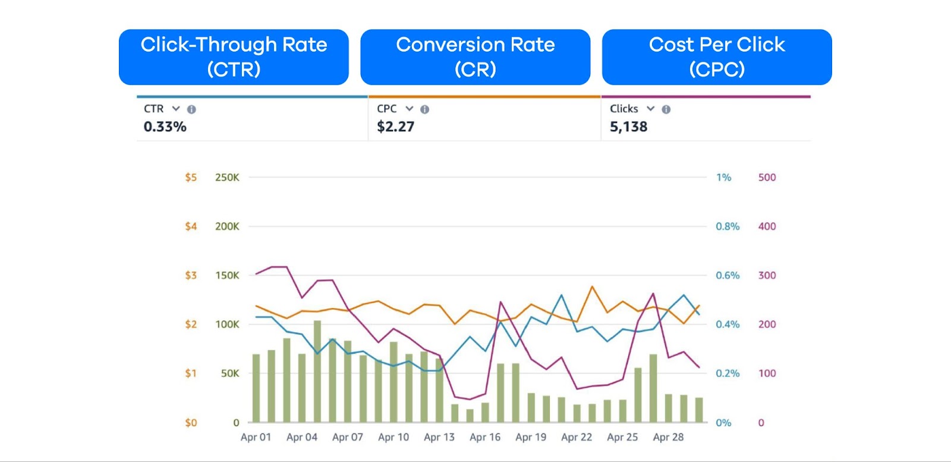Screen dimensions: 951x462
Task: Select the CTR metric card
Action: pyautogui.click(x=250, y=118)
